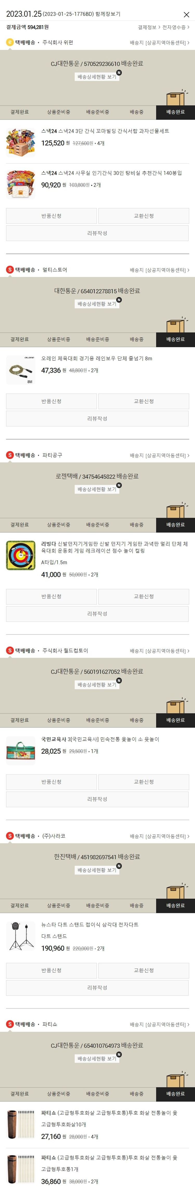Close the order detail page with X
Viewport: 195px width, 1193px height.
click(186, 15)
